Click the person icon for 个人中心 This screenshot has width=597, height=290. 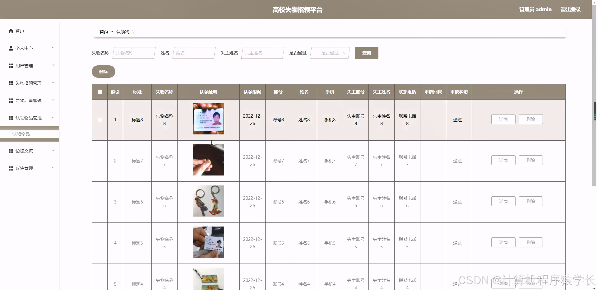(11, 48)
